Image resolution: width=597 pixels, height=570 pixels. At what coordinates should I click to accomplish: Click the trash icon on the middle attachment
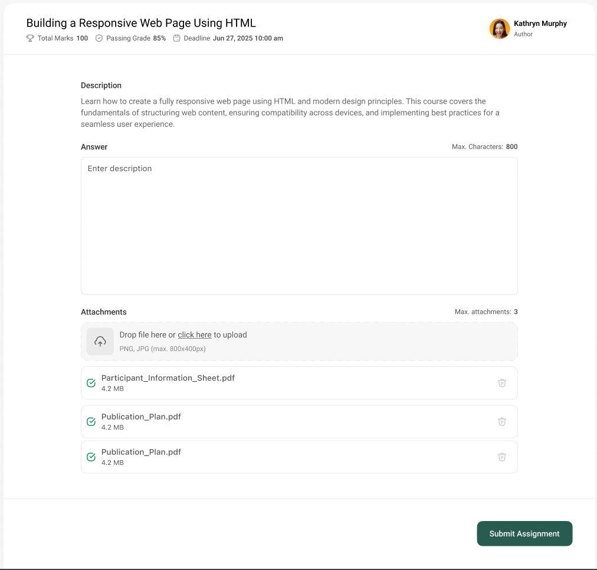pos(502,421)
